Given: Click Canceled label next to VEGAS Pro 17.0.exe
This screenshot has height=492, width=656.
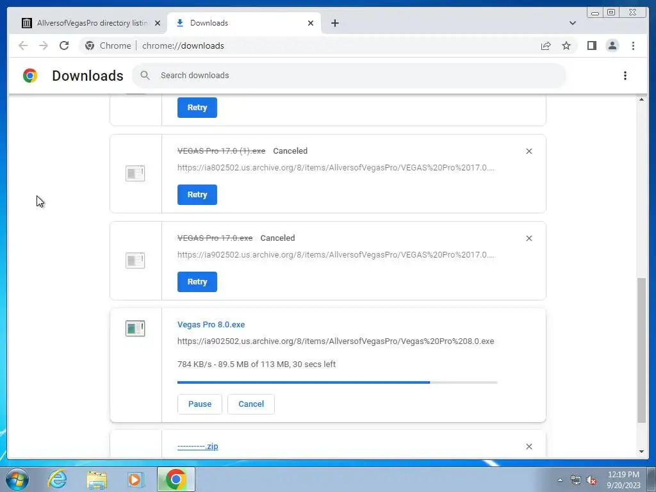Looking at the screenshot, I should click(277, 238).
